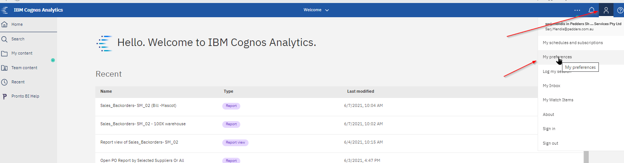Select My preferences menu item

point(581,57)
